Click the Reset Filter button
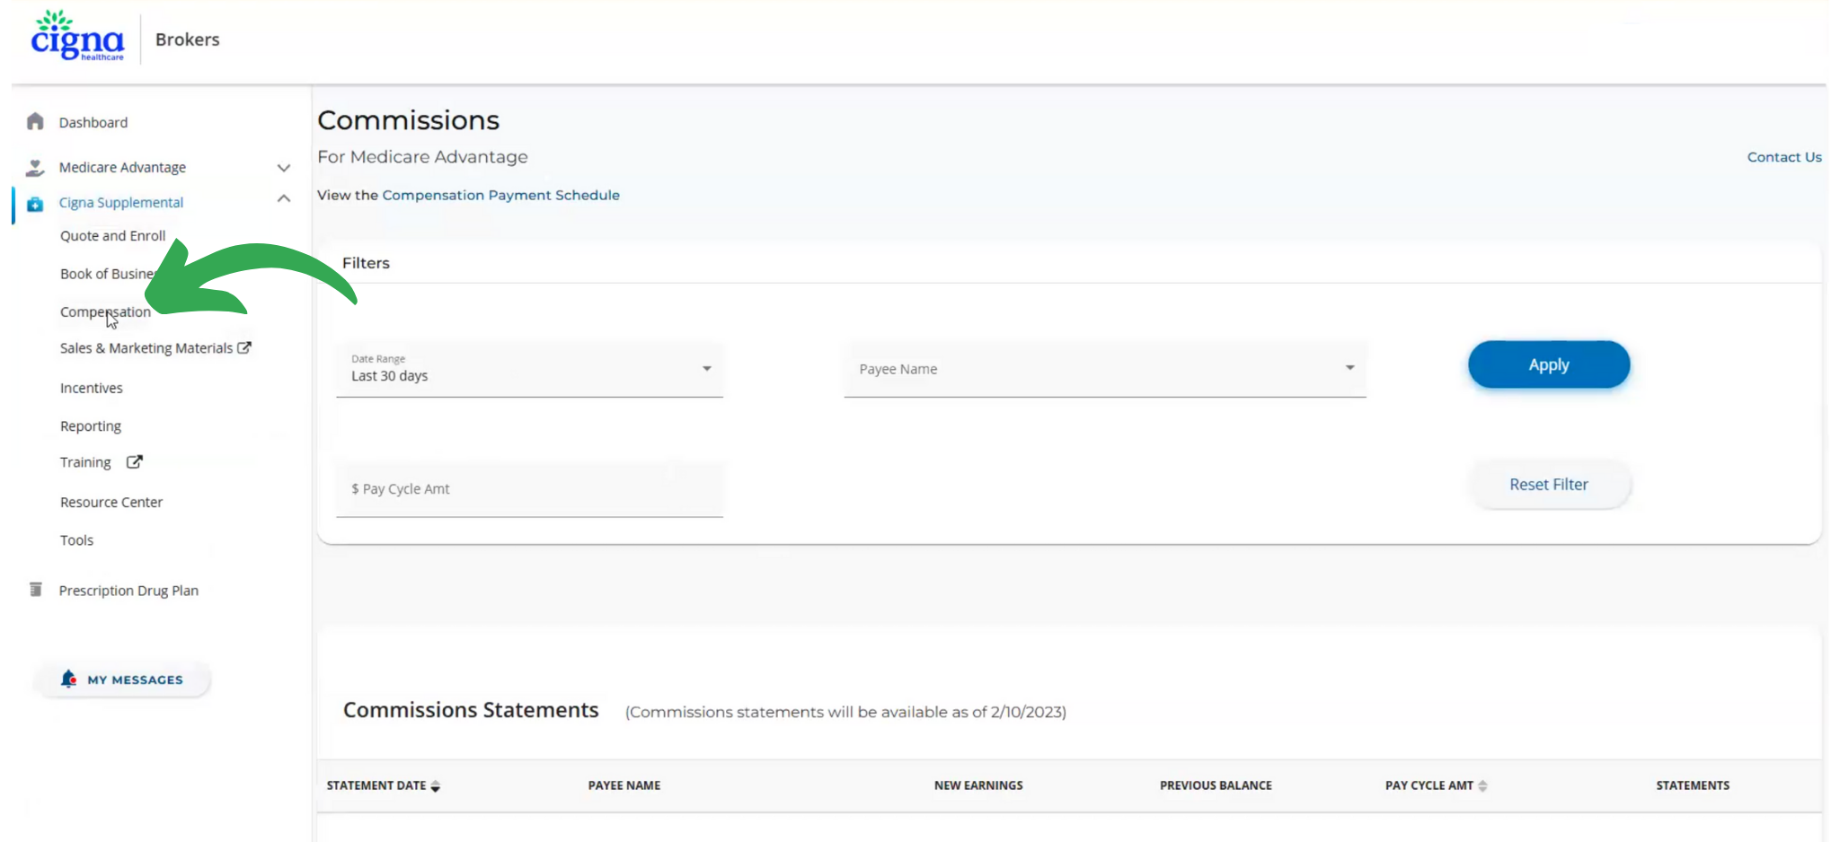The height and width of the screenshot is (842, 1840). (x=1549, y=485)
